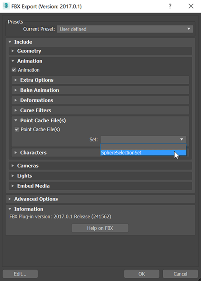Expand the Geometry section
This screenshot has height=281, width=201.
click(x=100, y=51)
